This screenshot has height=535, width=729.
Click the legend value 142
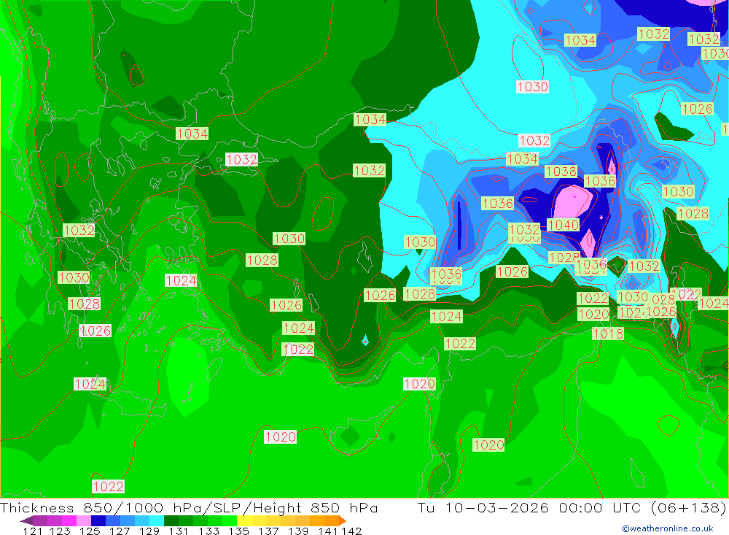[x=351, y=531]
